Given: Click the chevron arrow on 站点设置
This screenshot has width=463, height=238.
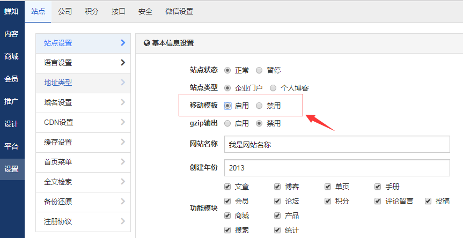Looking at the screenshot, I should click(123, 43).
